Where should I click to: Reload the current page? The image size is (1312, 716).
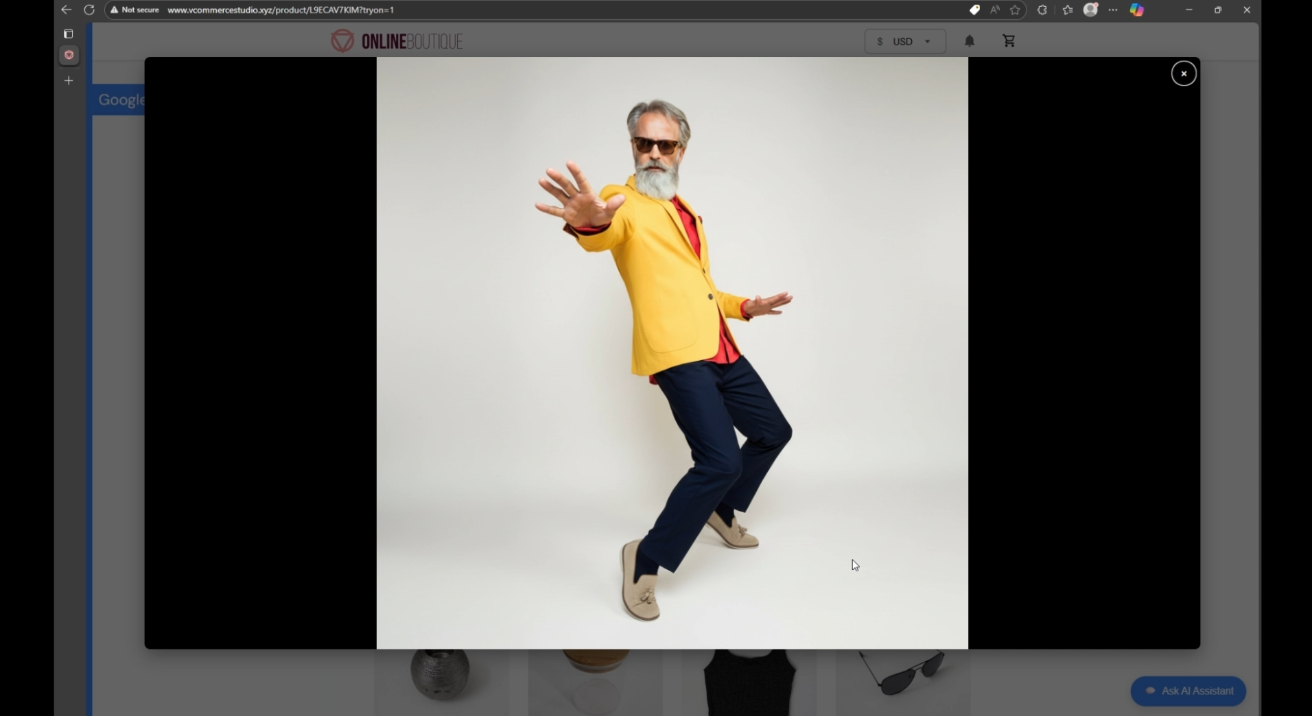click(89, 10)
